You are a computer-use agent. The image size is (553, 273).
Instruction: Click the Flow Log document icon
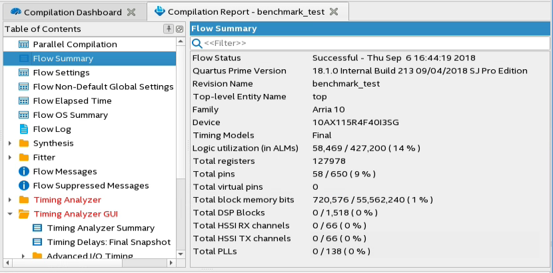tap(24, 129)
